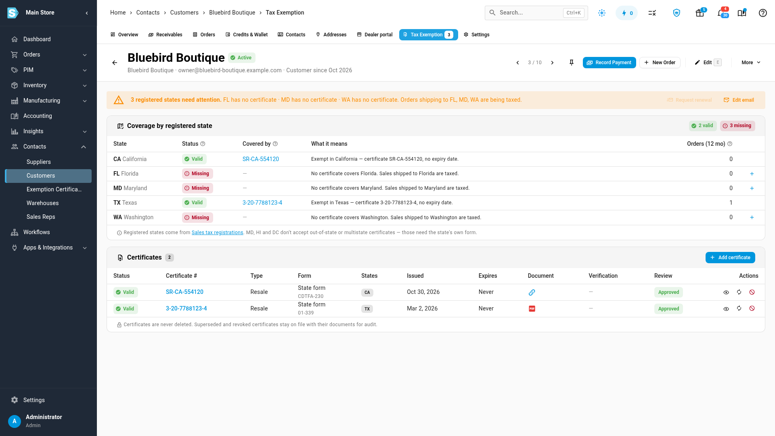Open the help question mark icon
The width and height of the screenshot is (775, 436).
[x=762, y=13]
